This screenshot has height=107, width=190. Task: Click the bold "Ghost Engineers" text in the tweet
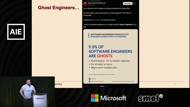[126, 24]
